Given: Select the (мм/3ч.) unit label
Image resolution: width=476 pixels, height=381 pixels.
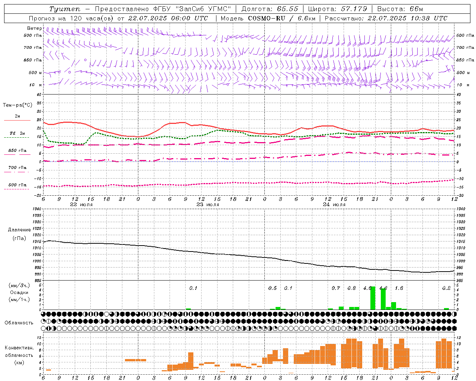Looking at the screenshot, I should click(19, 285).
